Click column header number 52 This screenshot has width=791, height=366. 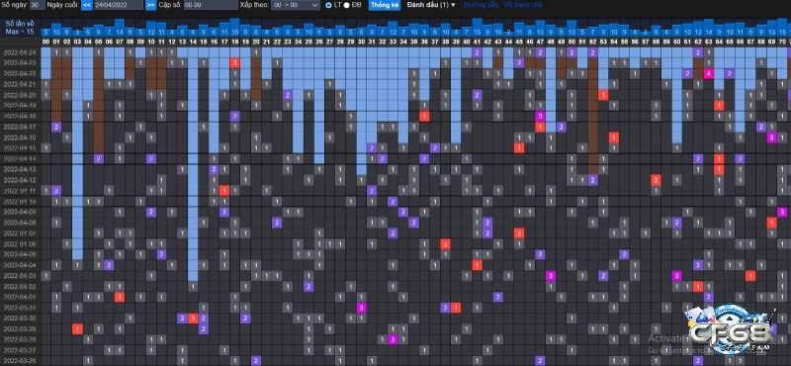pyautogui.click(x=592, y=42)
